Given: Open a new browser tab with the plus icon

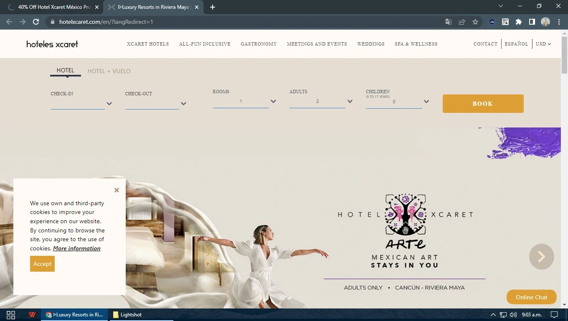Looking at the screenshot, I should click(x=213, y=7).
